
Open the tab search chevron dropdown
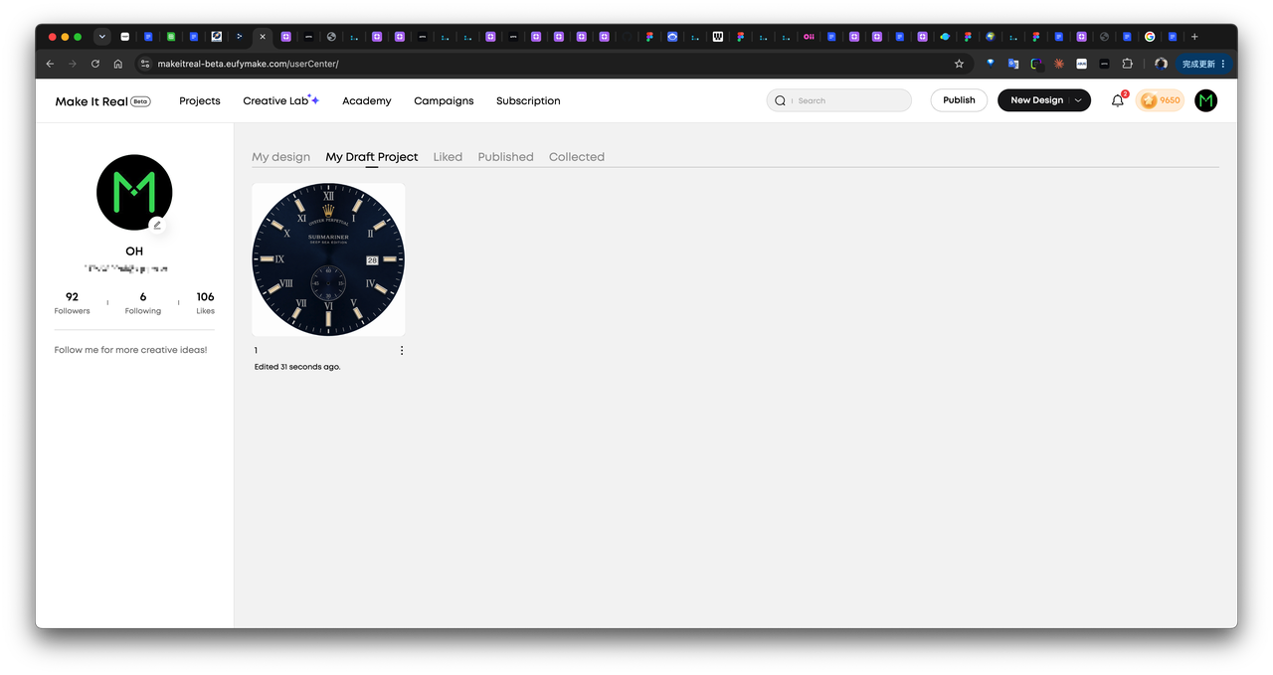tap(101, 37)
